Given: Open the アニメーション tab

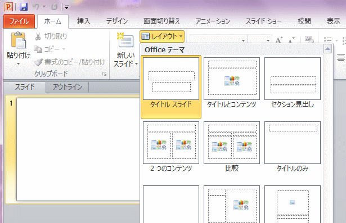Looking at the screenshot, I should coord(213,21).
